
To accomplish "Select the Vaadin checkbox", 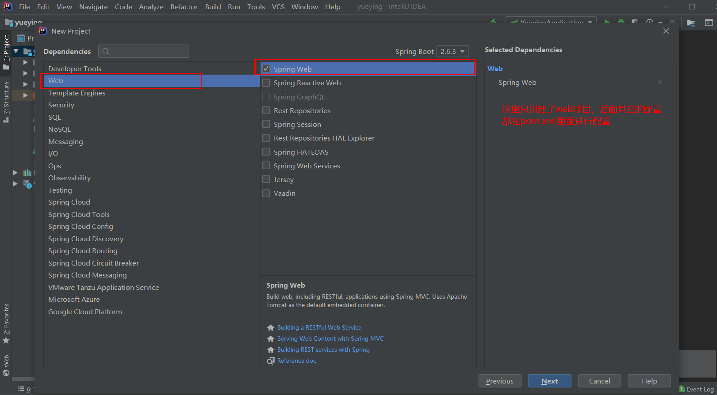I will (266, 193).
